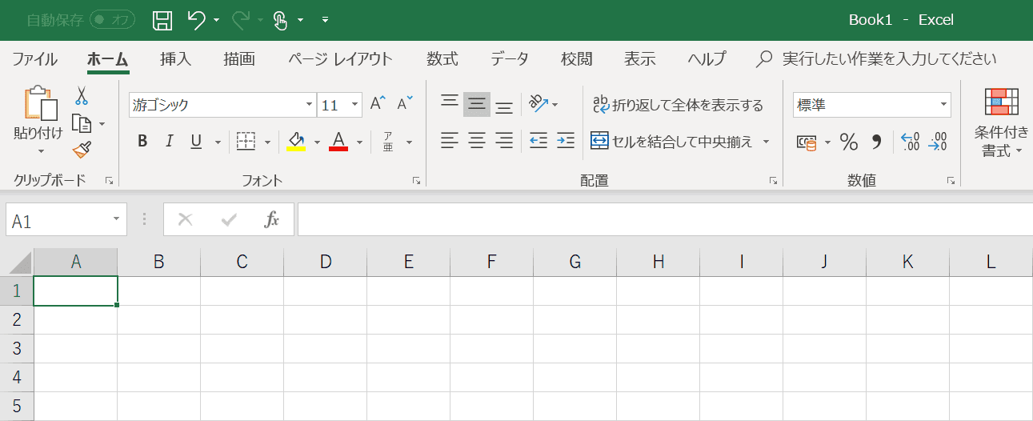Select the Format Painter brush icon
This screenshot has height=421, width=1033.
[82, 150]
